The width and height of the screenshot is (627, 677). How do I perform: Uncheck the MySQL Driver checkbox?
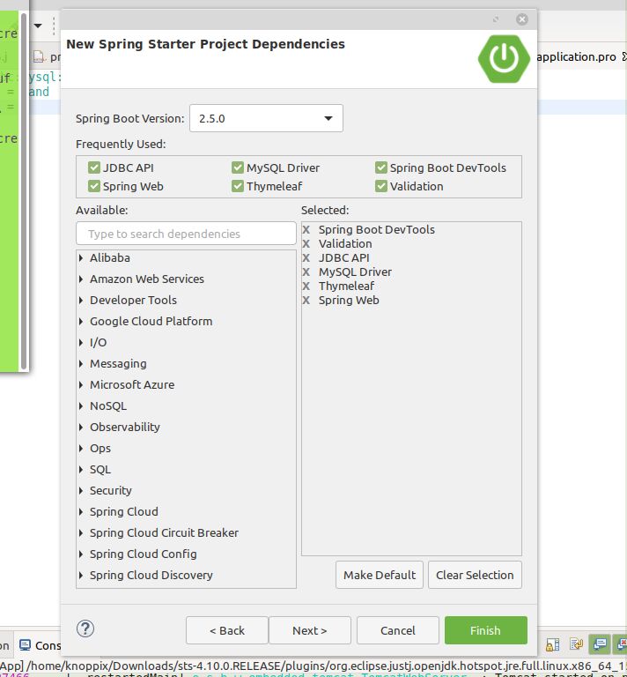[238, 167]
